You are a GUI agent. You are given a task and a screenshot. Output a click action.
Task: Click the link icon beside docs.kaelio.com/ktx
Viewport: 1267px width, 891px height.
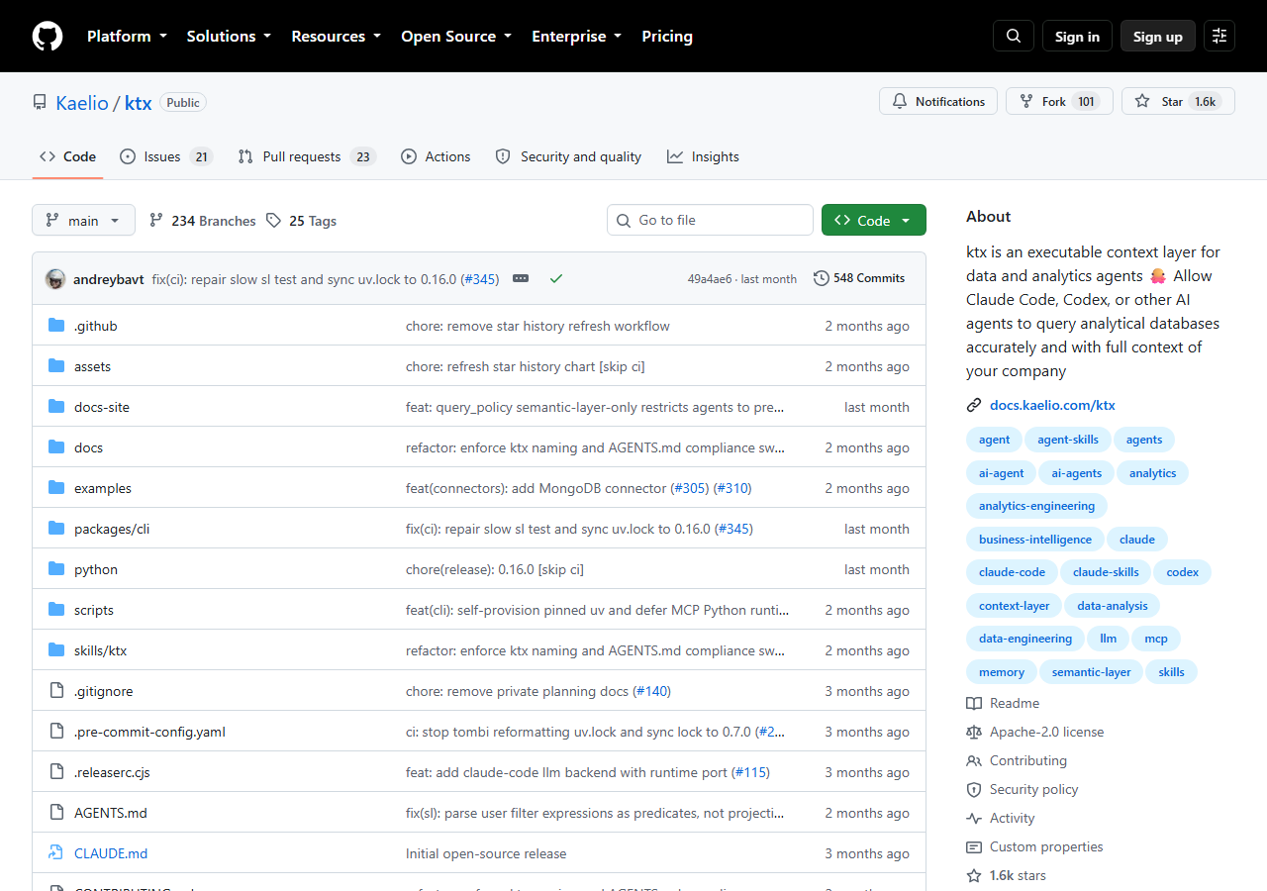pos(974,405)
